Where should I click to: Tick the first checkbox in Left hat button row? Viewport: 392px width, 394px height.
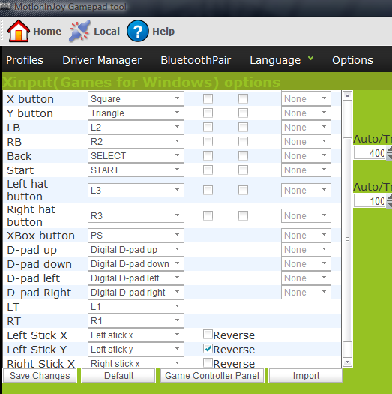[208, 190]
